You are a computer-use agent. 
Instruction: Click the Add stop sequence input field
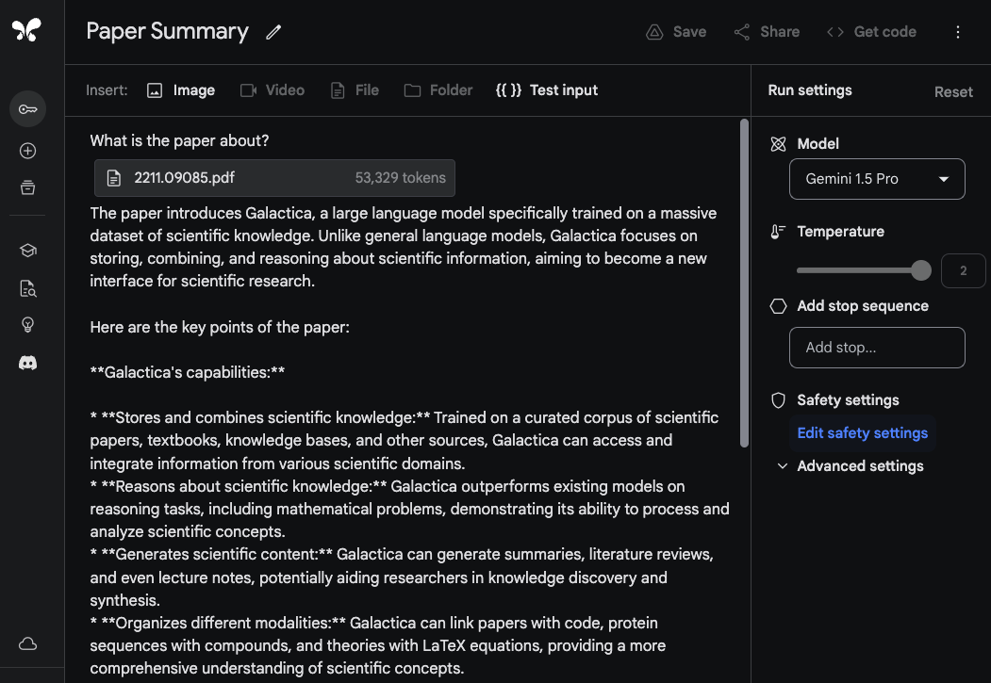coord(876,348)
